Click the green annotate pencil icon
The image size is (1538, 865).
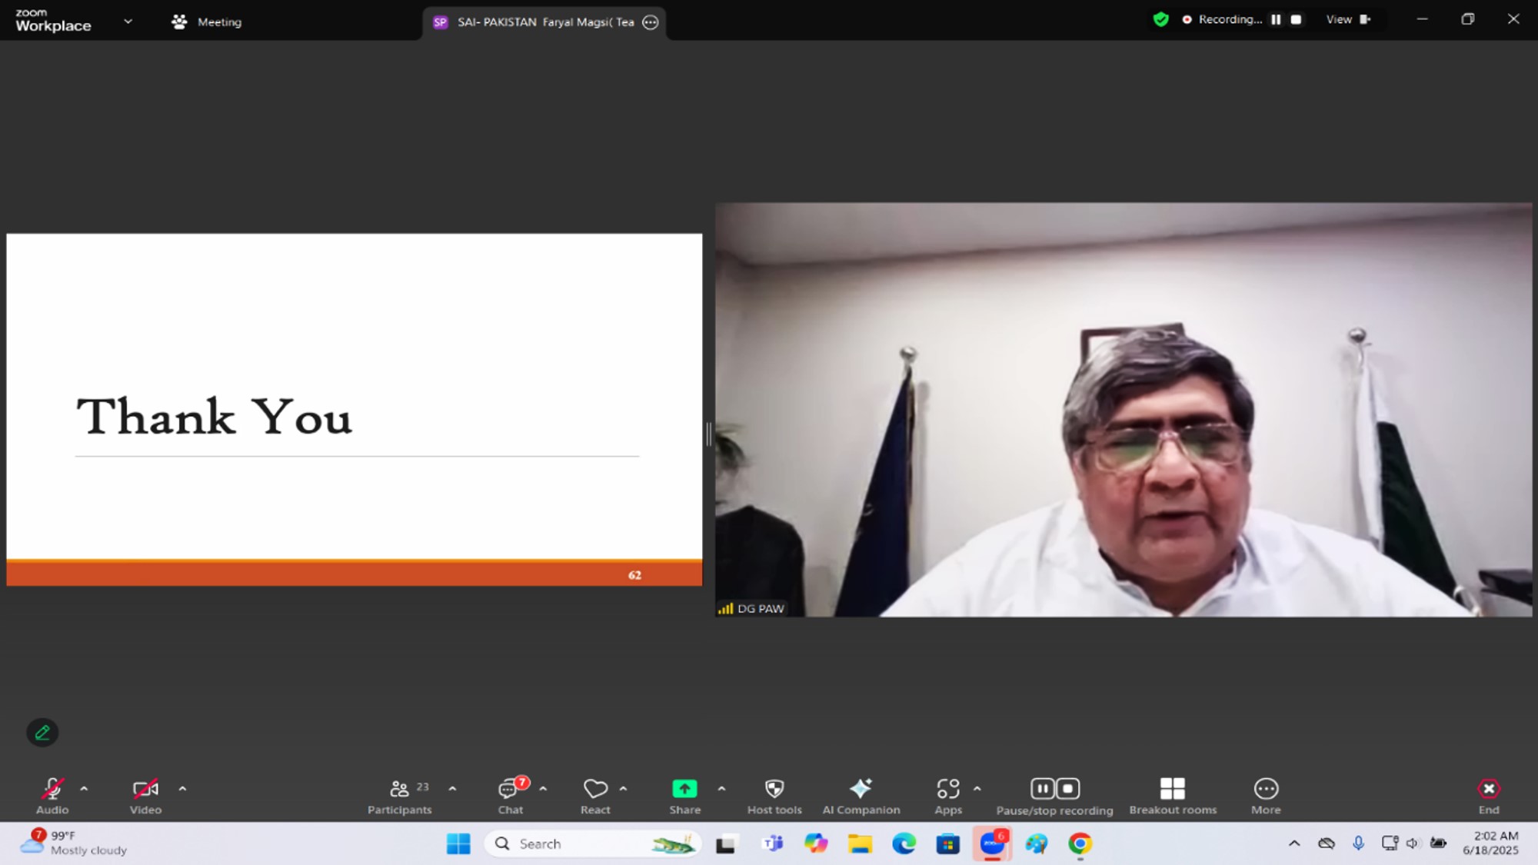[x=42, y=733]
